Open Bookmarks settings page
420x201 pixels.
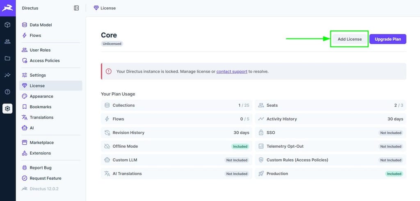pos(50,107)
